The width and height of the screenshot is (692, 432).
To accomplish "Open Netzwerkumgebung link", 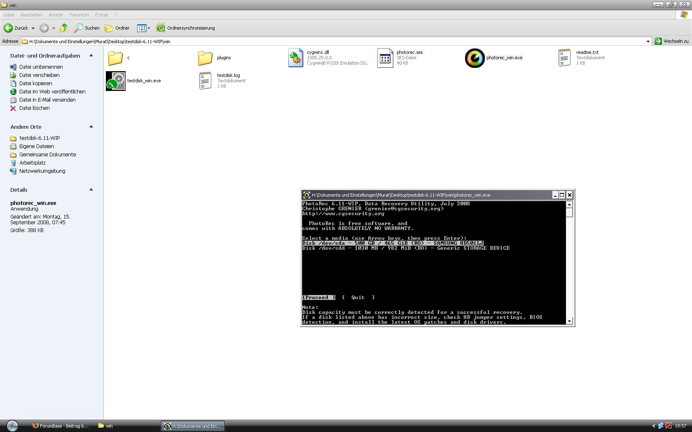I will coord(42,171).
